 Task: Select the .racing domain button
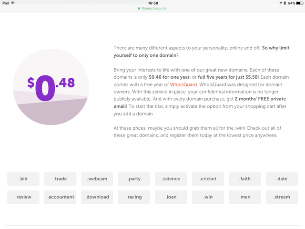click(134, 197)
